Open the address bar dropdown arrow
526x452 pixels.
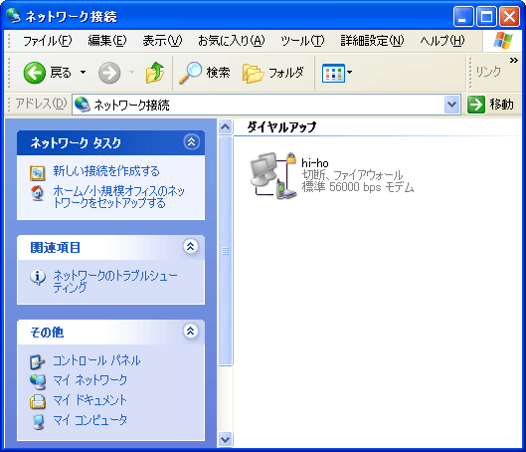451,105
